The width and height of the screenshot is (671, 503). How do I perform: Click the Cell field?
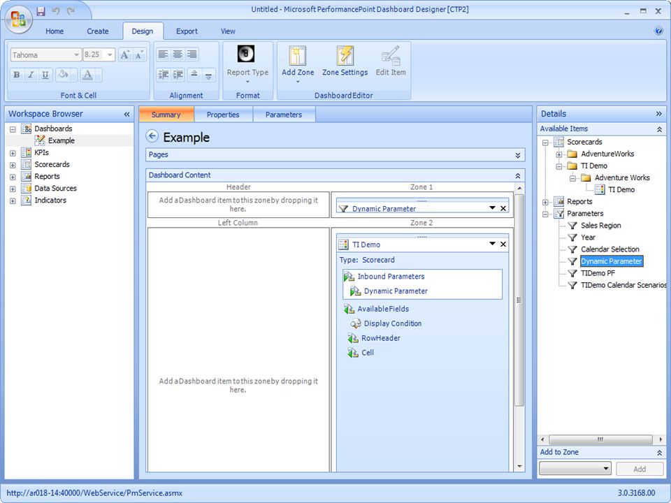pos(368,352)
